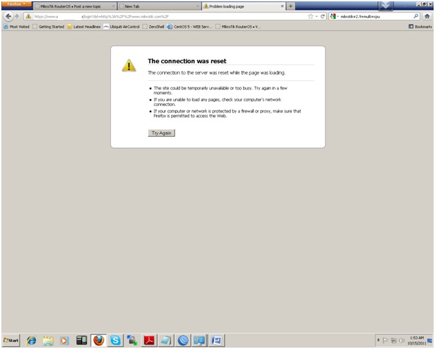The width and height of the screenshot is (435, 349).
Task: Open the URL history dropdown arrow
Action: pyautogui.click(x=317, y=17)
